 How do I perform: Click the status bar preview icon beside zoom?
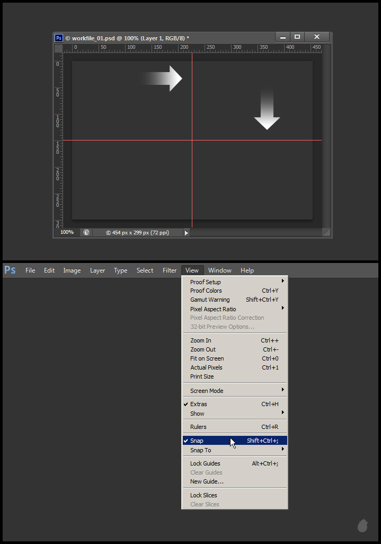(x=86, y=232)
